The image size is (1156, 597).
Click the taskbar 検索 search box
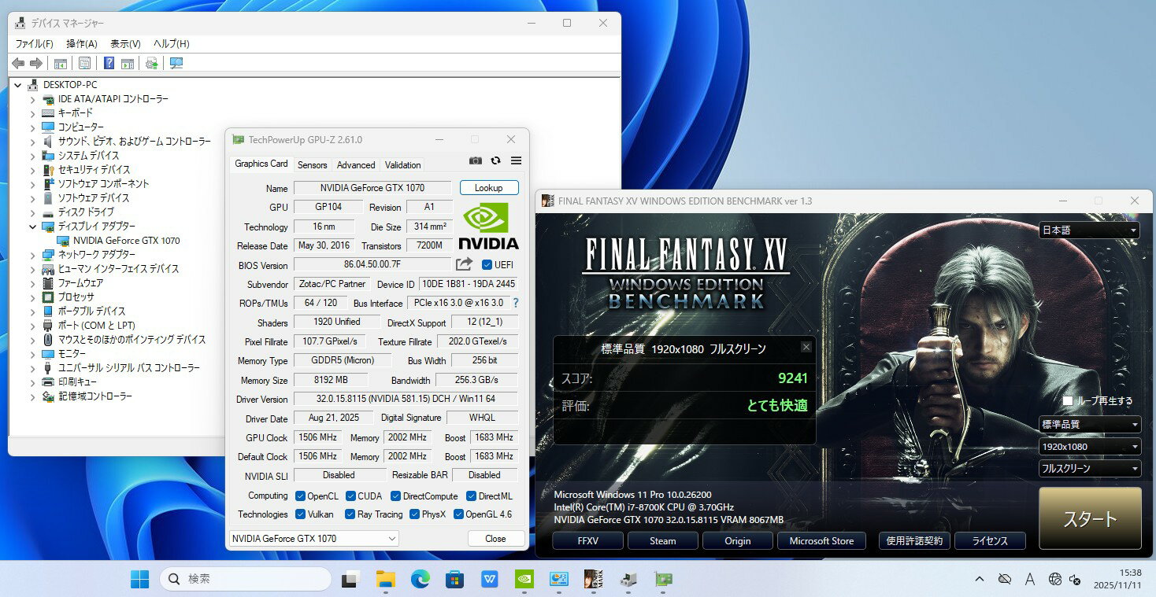[245, 580]
